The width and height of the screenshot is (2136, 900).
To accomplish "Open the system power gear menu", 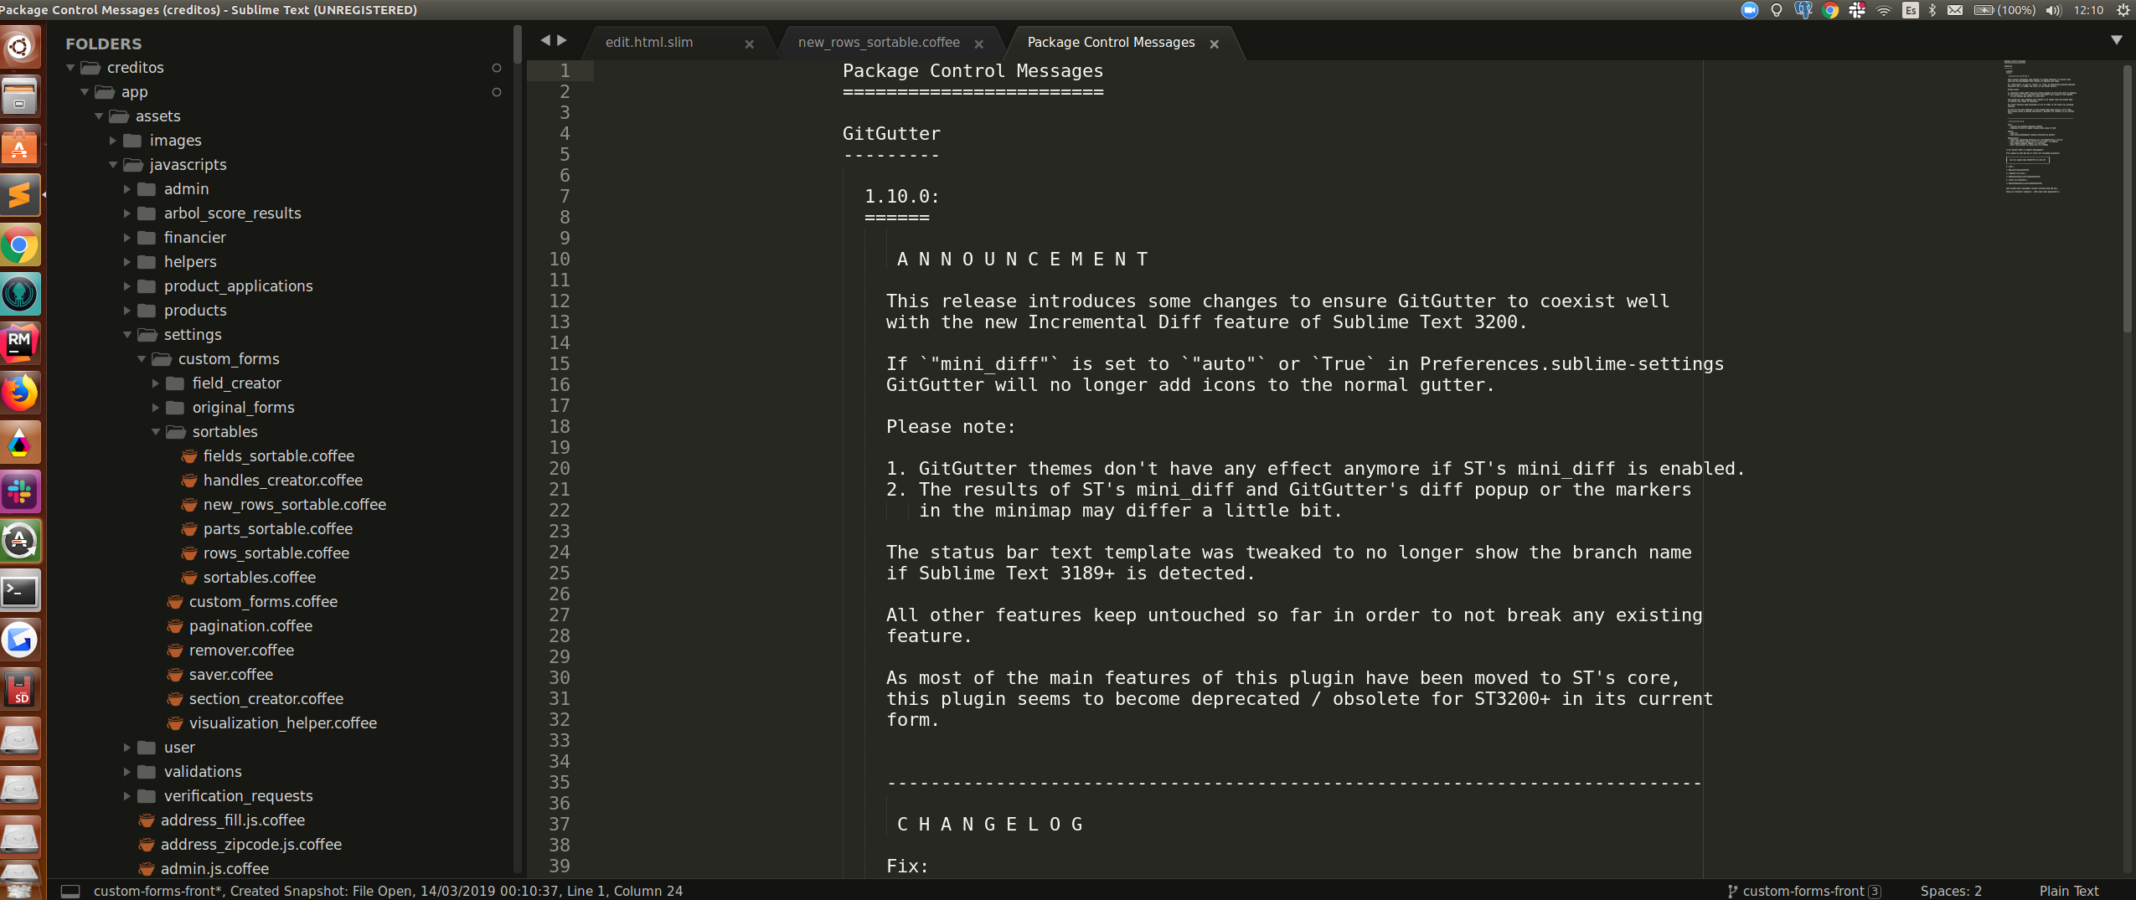I will [x=2123, y=10].
